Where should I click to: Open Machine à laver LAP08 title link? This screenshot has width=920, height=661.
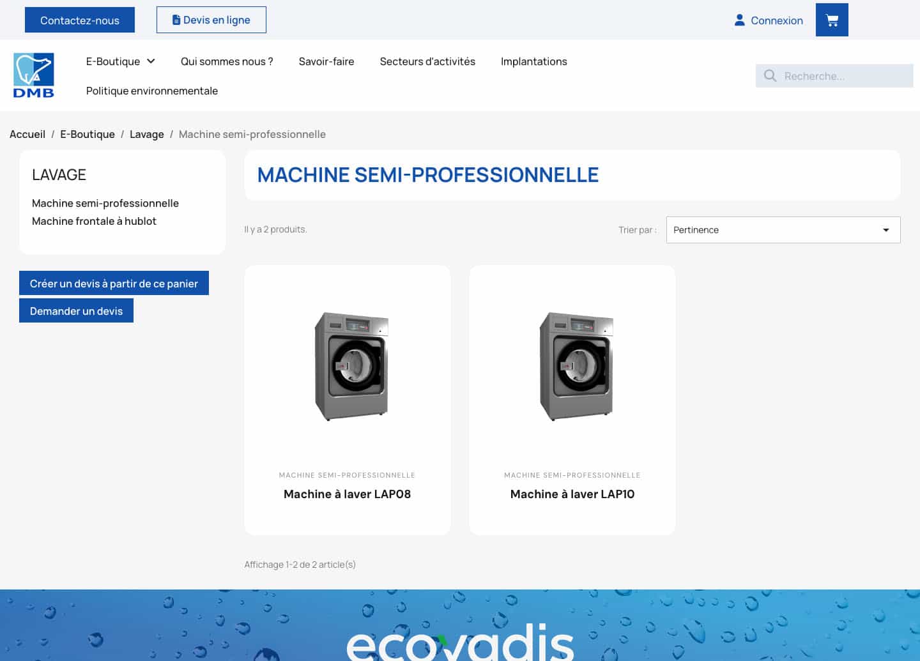(x=347, y=494)
